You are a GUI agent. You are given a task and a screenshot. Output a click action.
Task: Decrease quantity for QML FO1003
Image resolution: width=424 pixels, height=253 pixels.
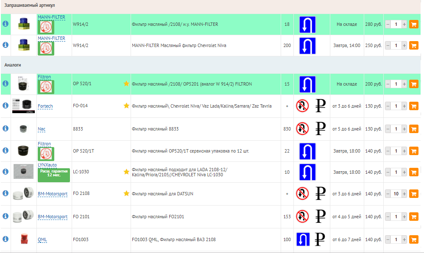pos(388,239)
